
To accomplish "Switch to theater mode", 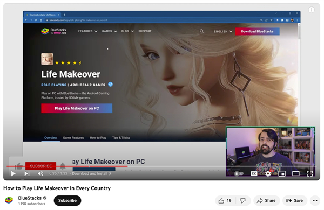I will pos(296,174).
